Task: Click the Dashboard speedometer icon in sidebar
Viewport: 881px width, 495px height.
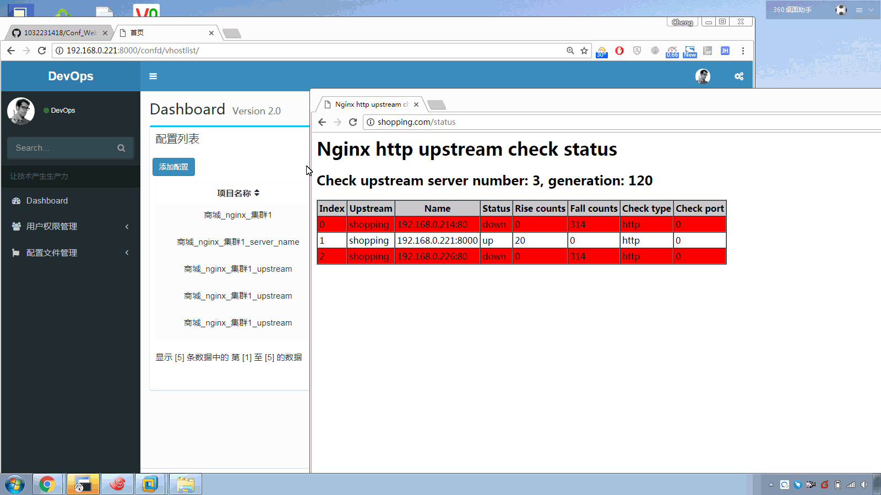Action: [x=16, y=201]
